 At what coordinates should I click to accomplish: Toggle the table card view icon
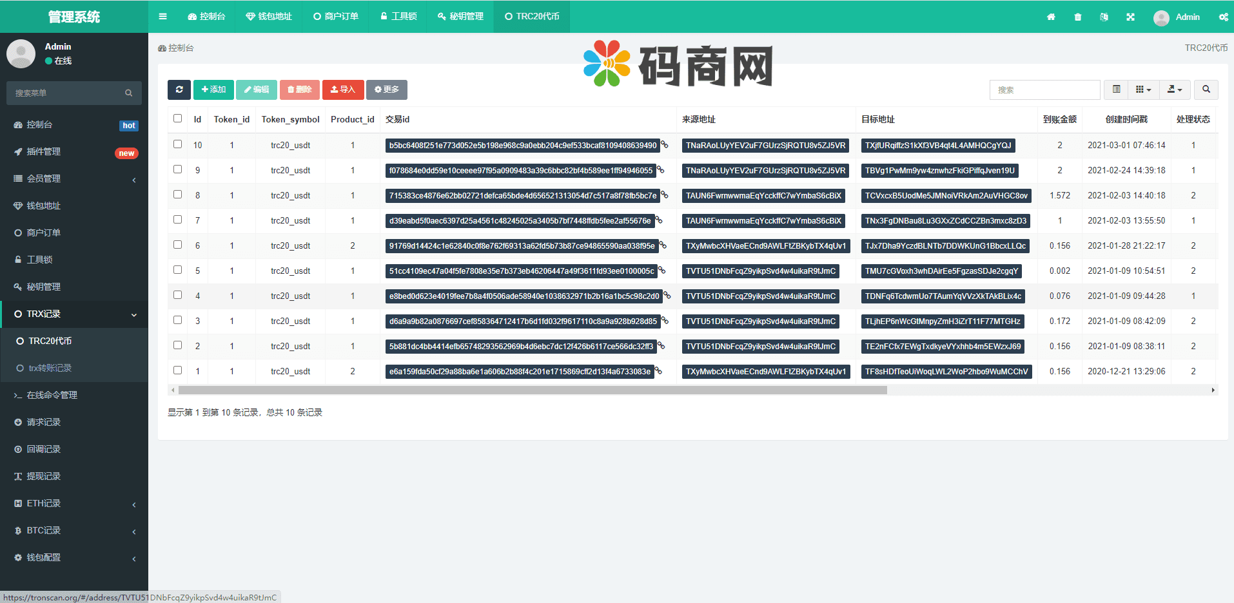[x=1116, y=90]
